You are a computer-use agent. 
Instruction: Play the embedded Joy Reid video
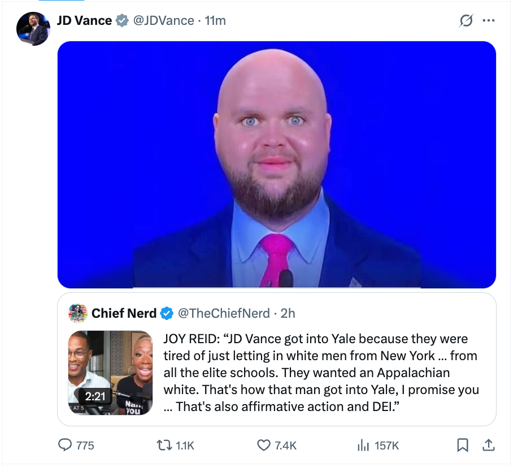[x=110, y=372]
